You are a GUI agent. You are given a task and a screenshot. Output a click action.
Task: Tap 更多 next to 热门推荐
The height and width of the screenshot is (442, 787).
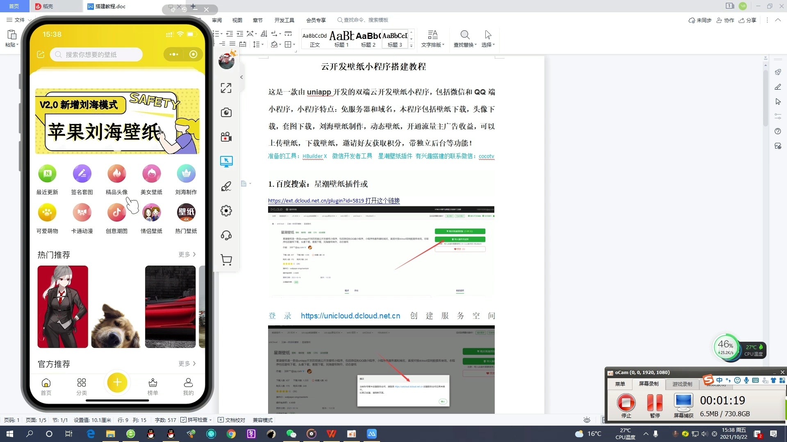tap(187, 255)
